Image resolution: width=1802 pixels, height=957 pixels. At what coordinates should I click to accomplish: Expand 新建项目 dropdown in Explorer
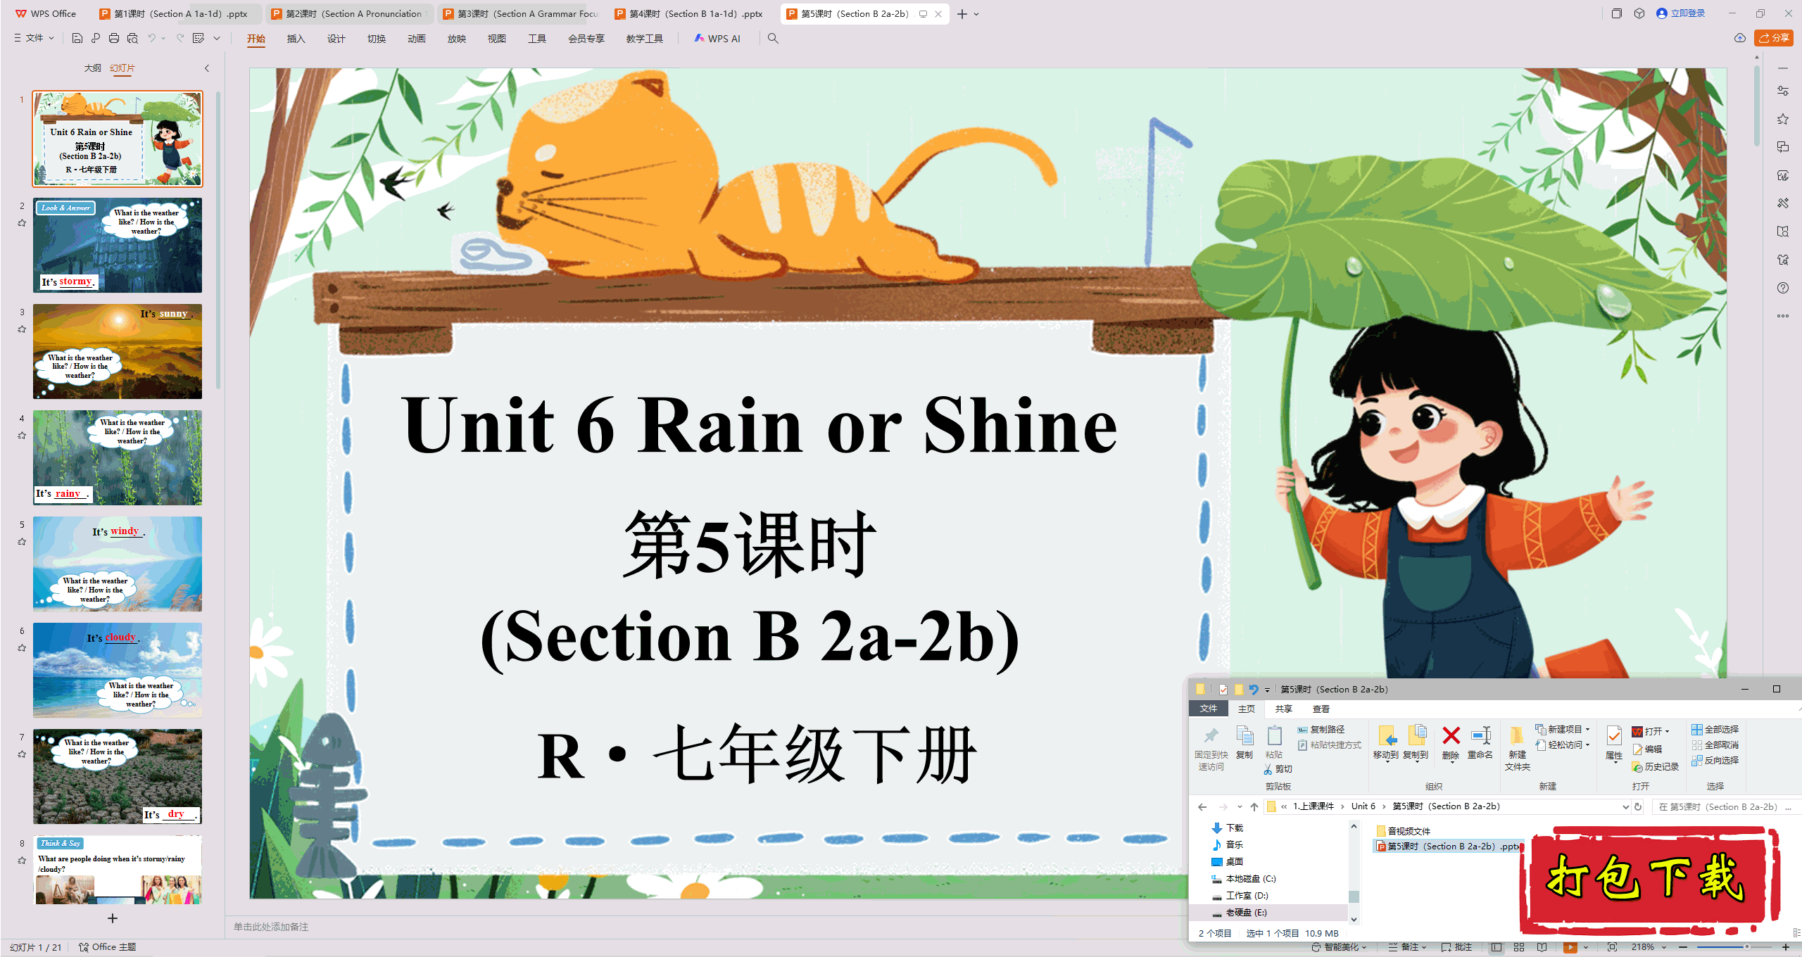tap(1563, 730)
